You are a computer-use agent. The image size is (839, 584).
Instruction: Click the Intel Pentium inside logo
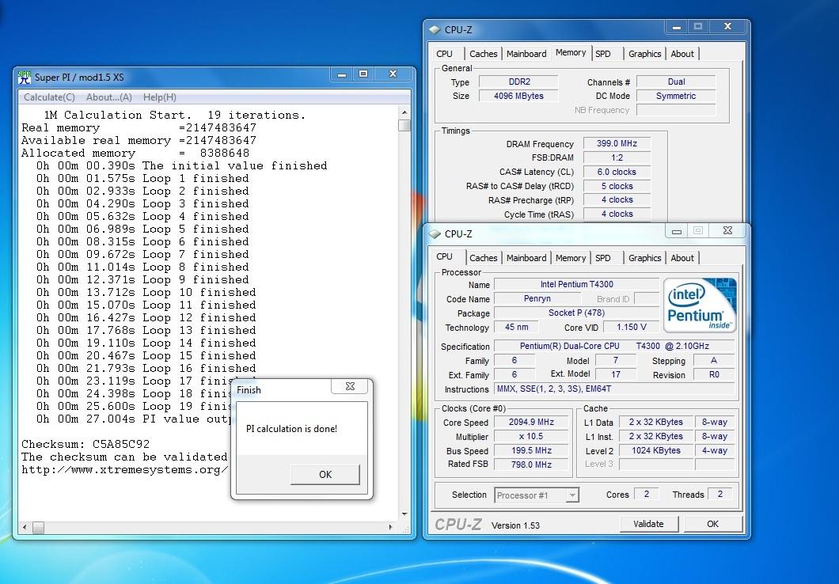tap(700, 305)
